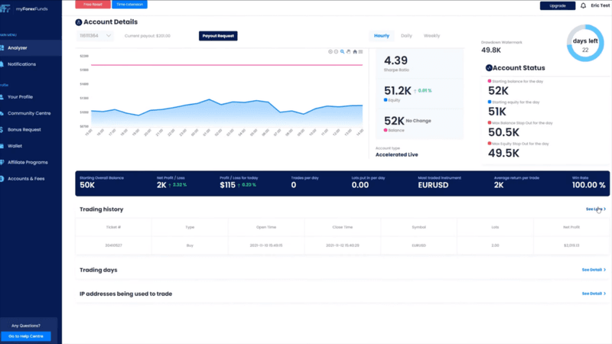The width and height of the screenshot is (612, 344).
Task: Open the account number dropdown
Action: pyautogui.click(x=94, y=35)
